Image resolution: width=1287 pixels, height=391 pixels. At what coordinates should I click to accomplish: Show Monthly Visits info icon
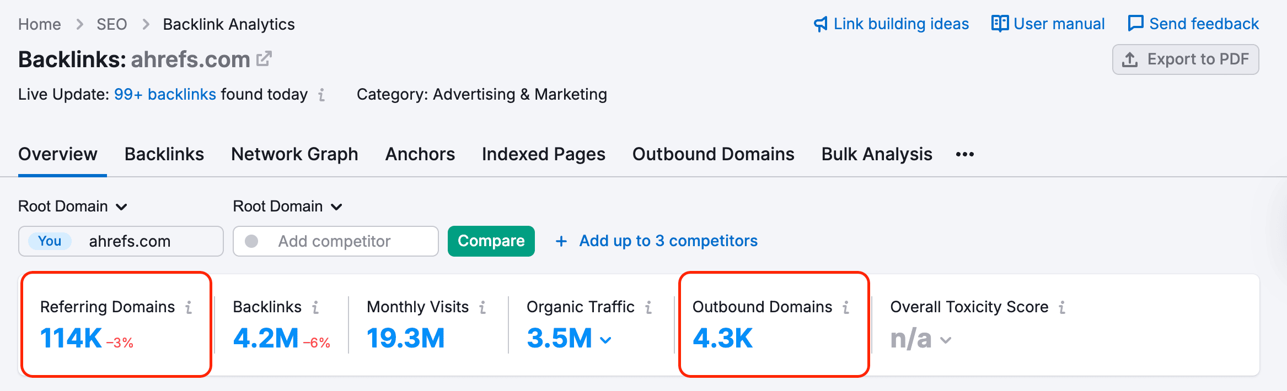482,307
